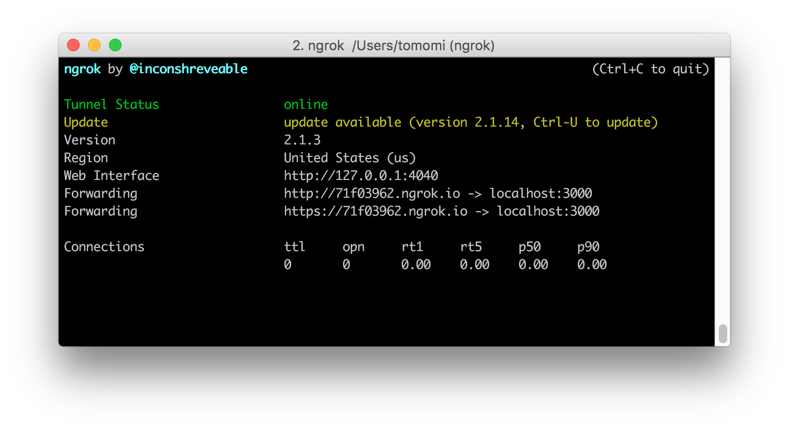
Task: Click the 'United States (us)' region value
Action: pos(349,158)
